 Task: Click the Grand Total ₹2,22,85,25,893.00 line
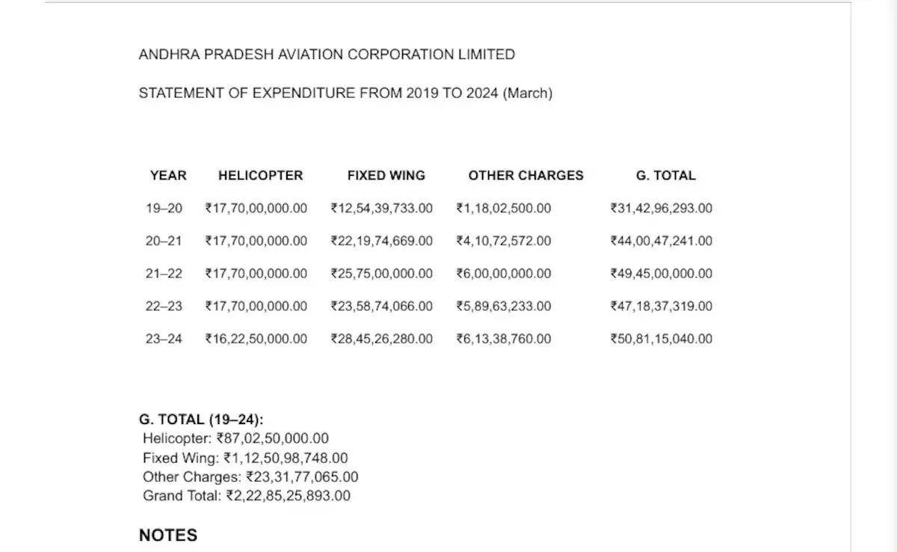[246, 496]
